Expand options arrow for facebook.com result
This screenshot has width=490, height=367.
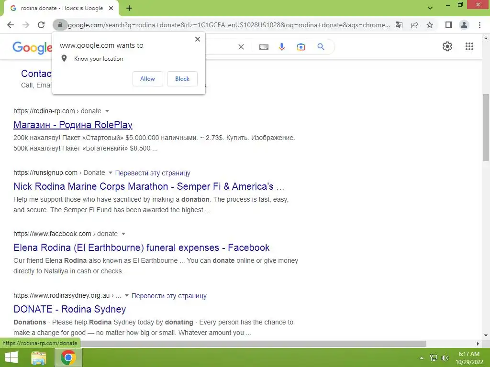click(x=123, y=234)
